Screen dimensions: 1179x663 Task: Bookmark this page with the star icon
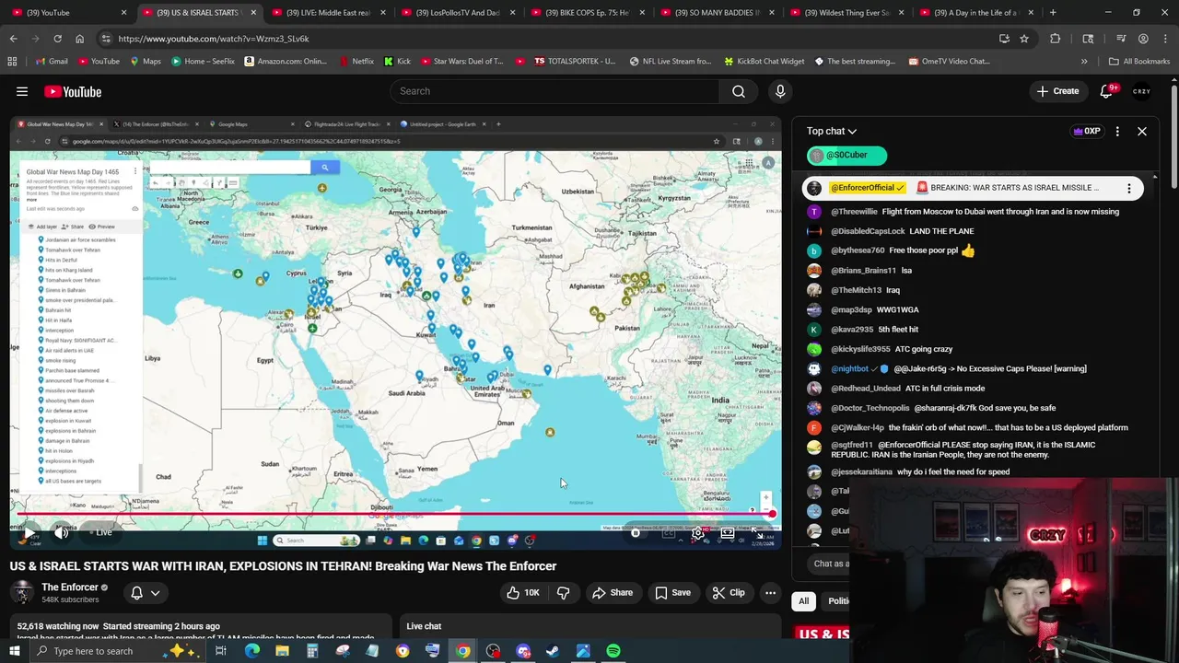coord(1024,39)
